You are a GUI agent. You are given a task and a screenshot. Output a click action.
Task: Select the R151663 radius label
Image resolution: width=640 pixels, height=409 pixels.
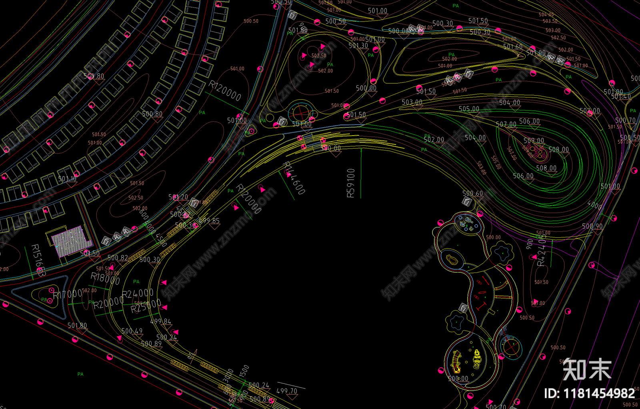coord(38,260)
